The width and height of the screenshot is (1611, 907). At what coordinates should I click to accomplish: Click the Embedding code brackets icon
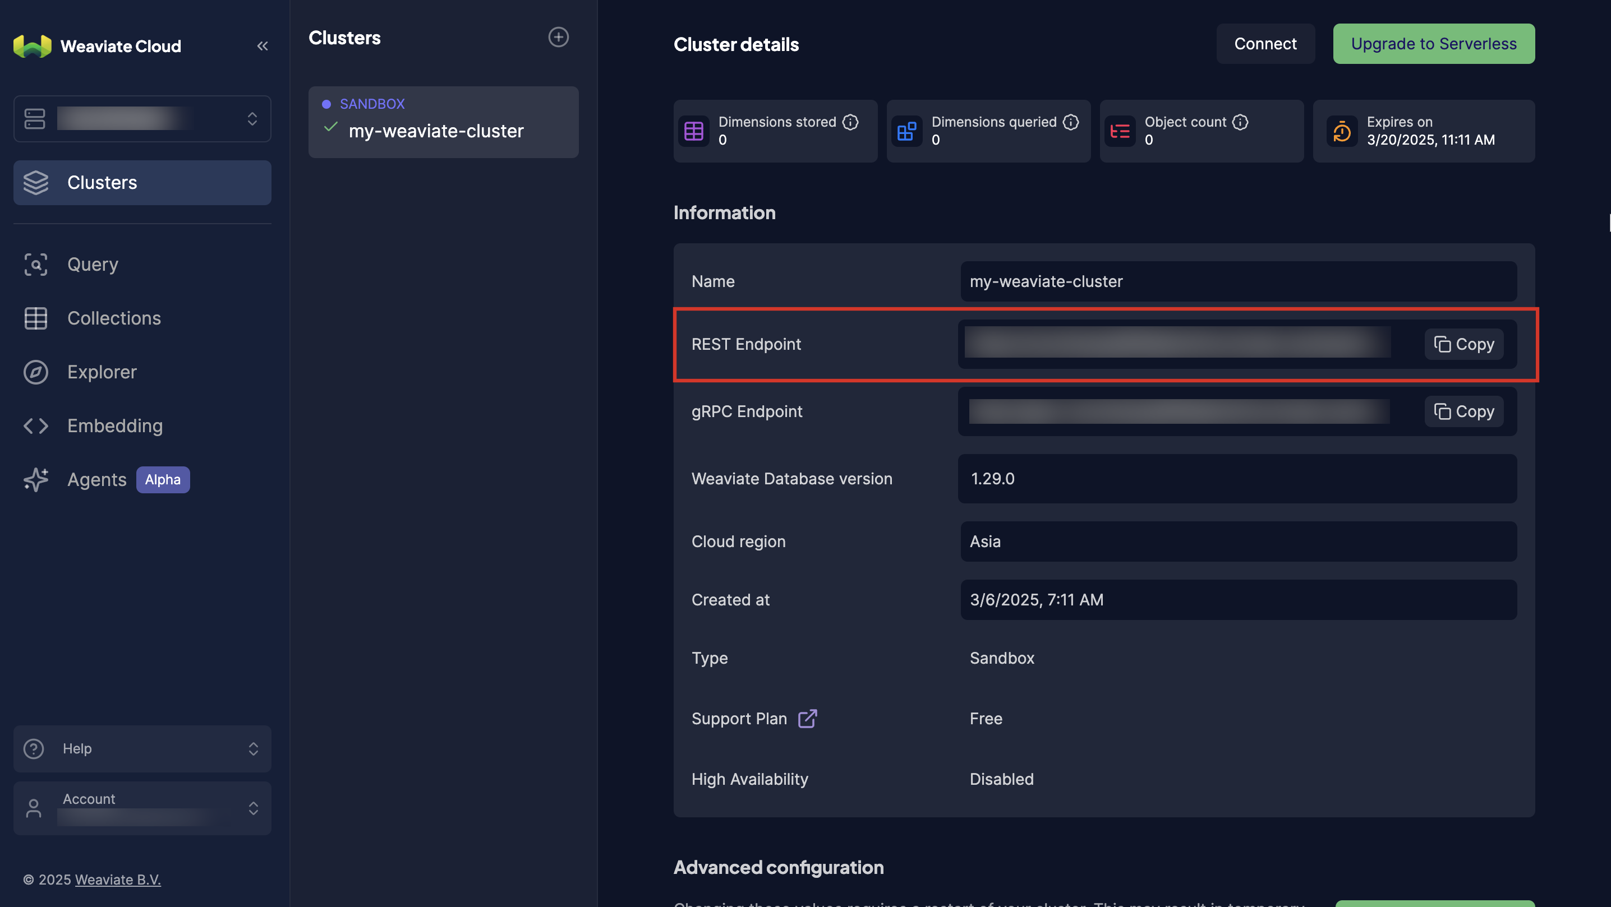[36, 425]
